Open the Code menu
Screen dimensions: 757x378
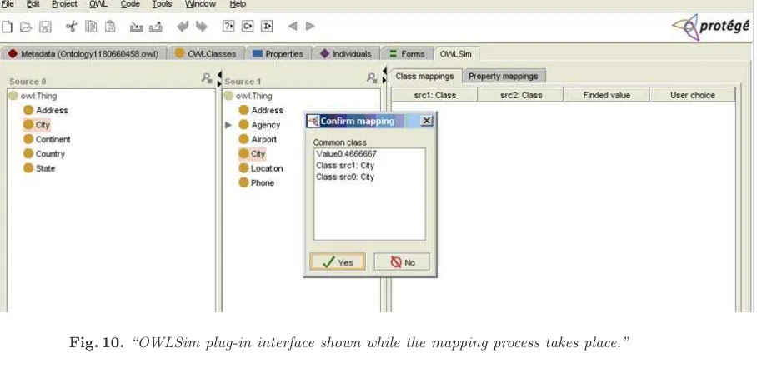coord(130,4)
